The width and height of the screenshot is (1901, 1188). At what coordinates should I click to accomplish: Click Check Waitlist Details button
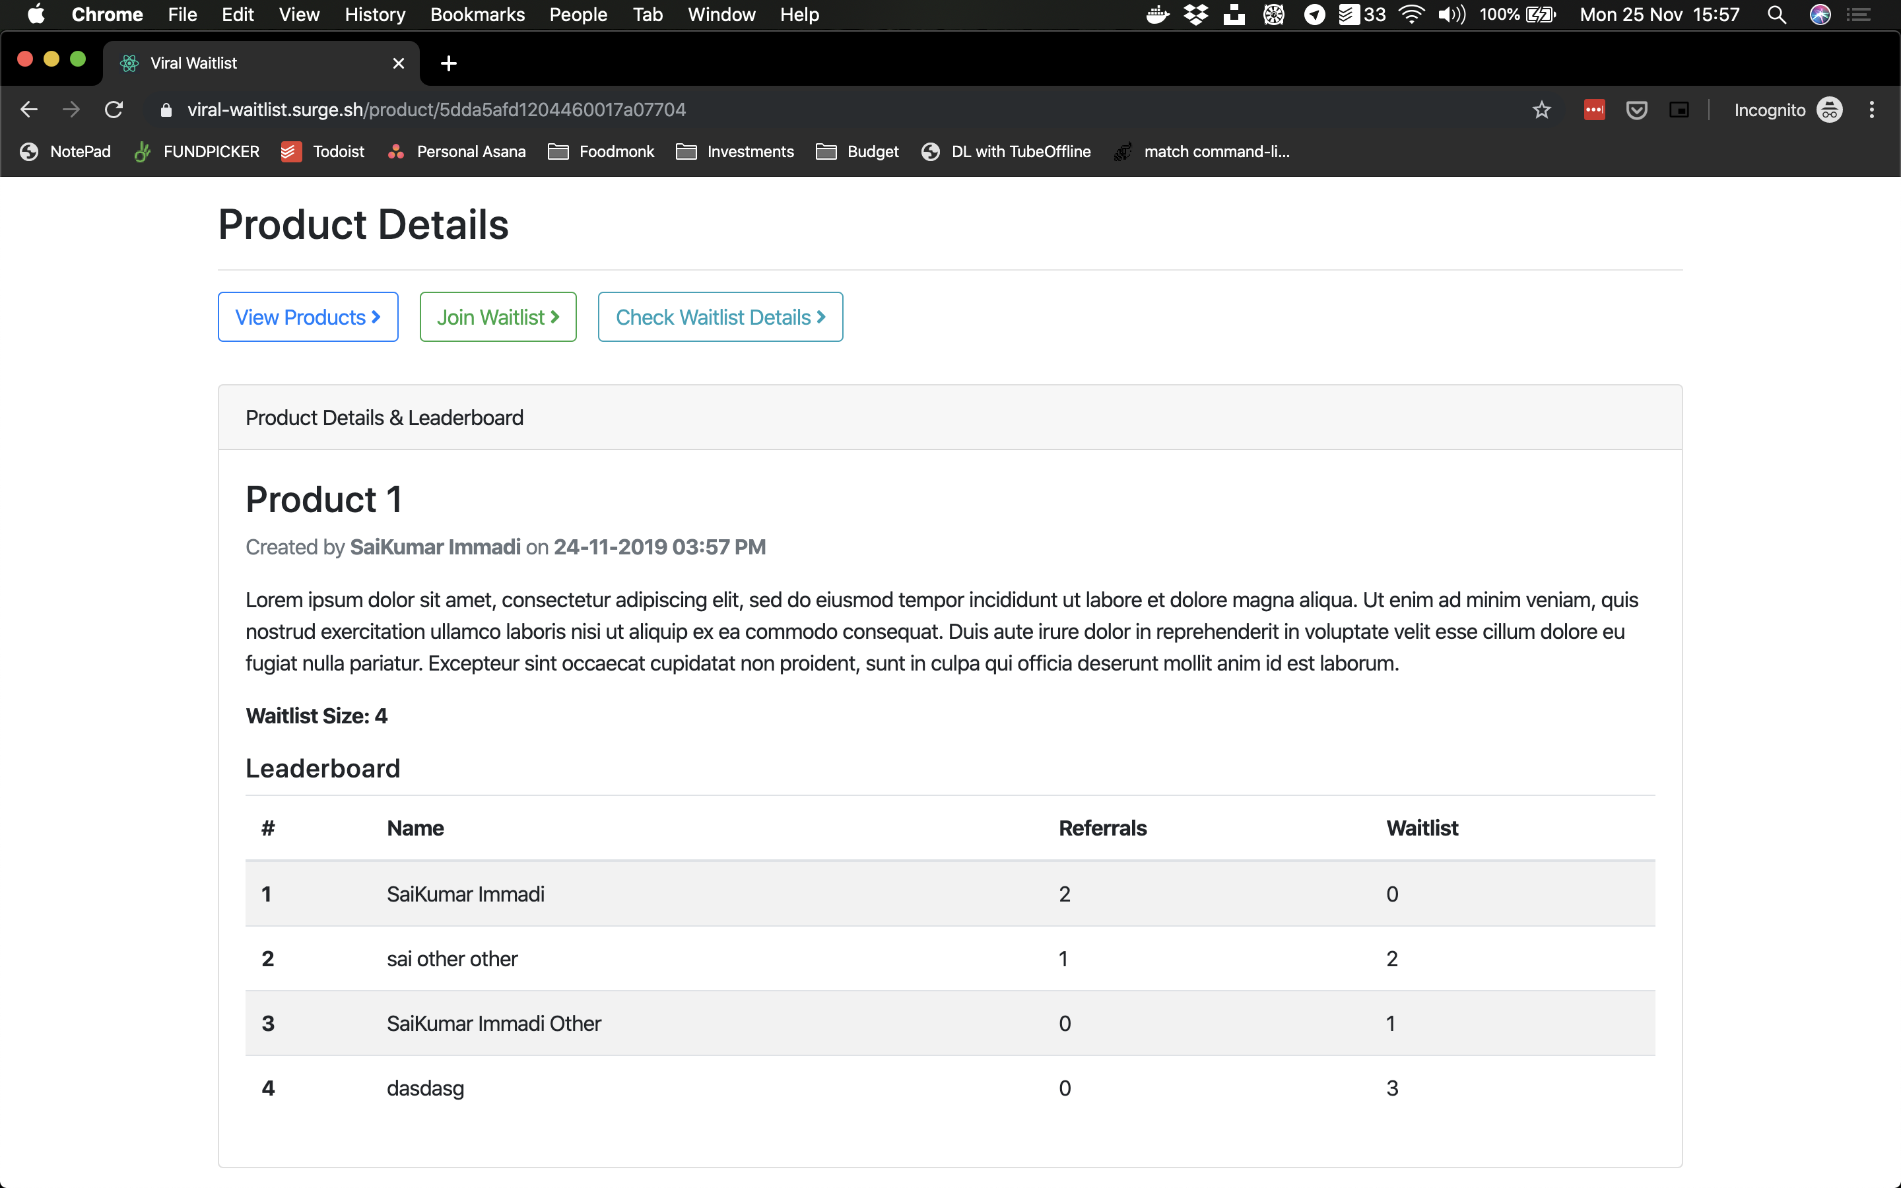[x=720, y=317]
